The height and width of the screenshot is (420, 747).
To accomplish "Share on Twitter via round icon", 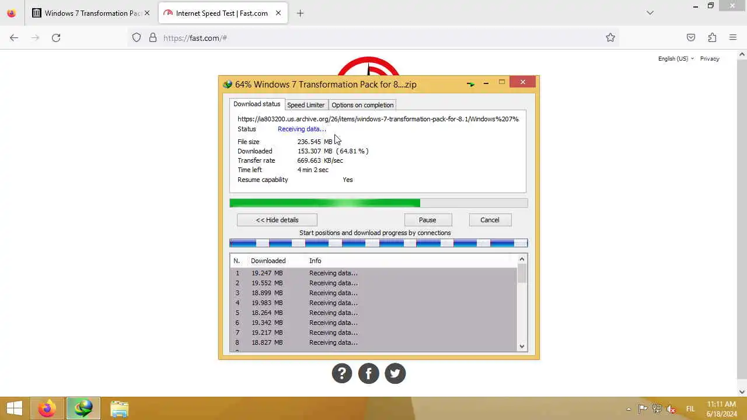I will click(395, 373).
